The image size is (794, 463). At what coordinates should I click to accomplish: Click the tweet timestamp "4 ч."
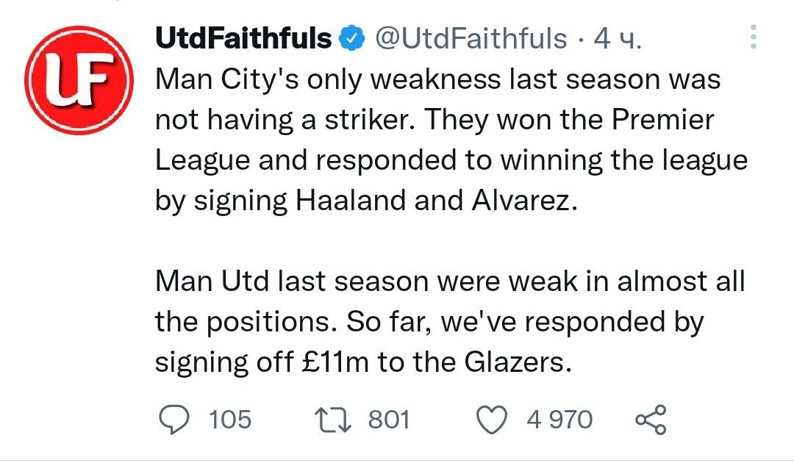pos(617,37)
